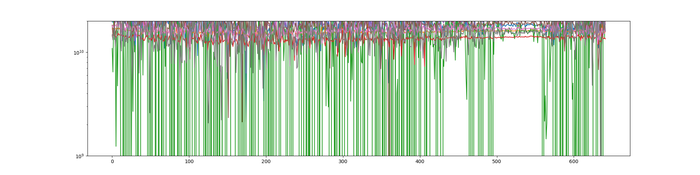Click the green line's start at x equals 0
The image size is (700, 175).
tap(112, 49)
